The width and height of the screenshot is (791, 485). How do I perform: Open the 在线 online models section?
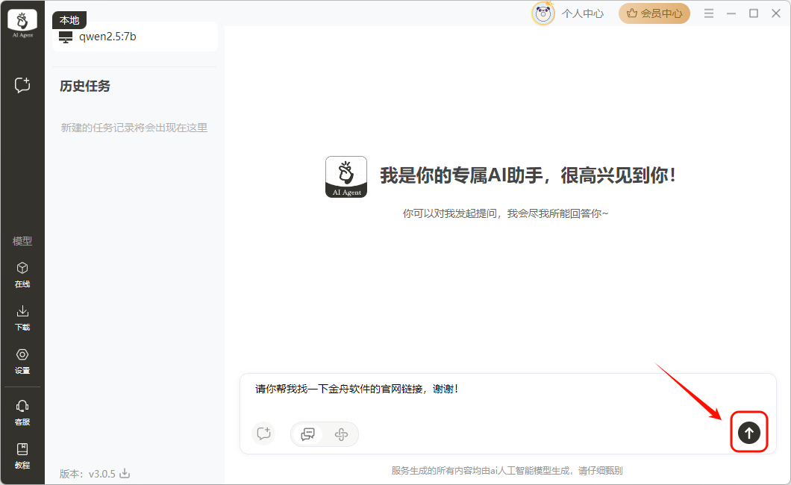click(x=22, y=274)
